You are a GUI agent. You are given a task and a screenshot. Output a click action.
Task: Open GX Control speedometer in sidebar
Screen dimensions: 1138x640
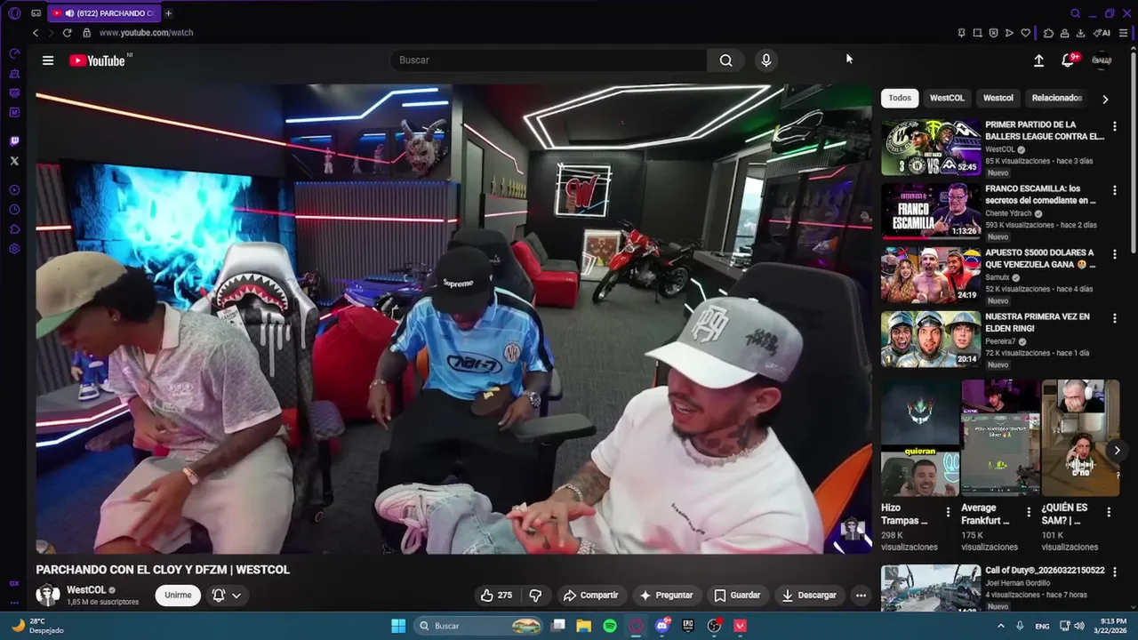(x=14, y=53)
